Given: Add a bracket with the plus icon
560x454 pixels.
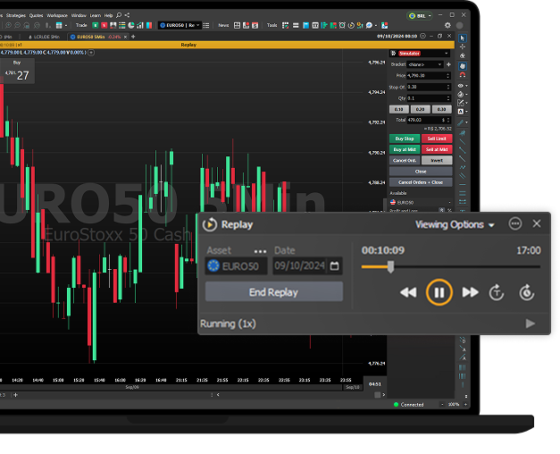Looking at the screenshot, I should point(448,64).
